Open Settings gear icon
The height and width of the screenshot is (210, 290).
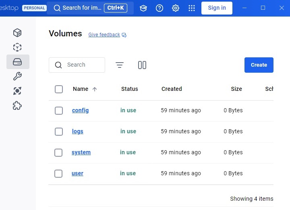[x=176, y=8]
